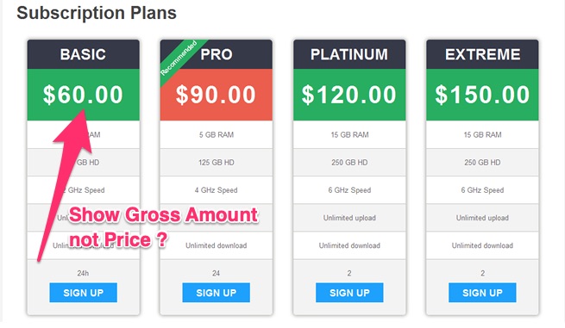565x328 pixels.
Task: Click the Subscription Plans heading
Action: click(97, 13)
